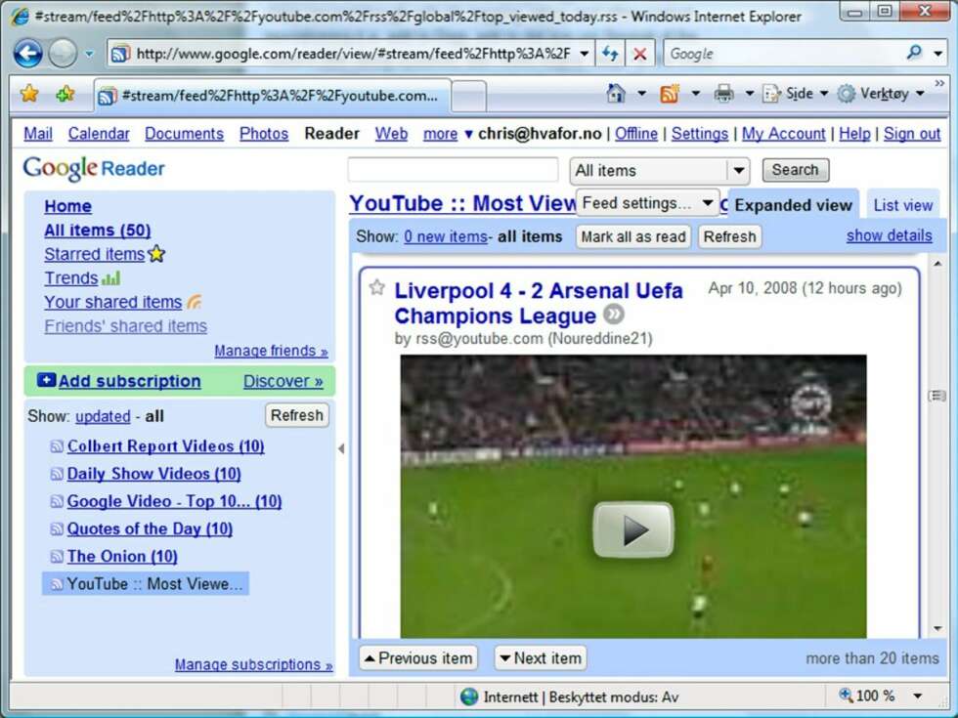Stop loading with the red X icon
The width and height of the screenshot is (958, 718).
tap(639, 54)
